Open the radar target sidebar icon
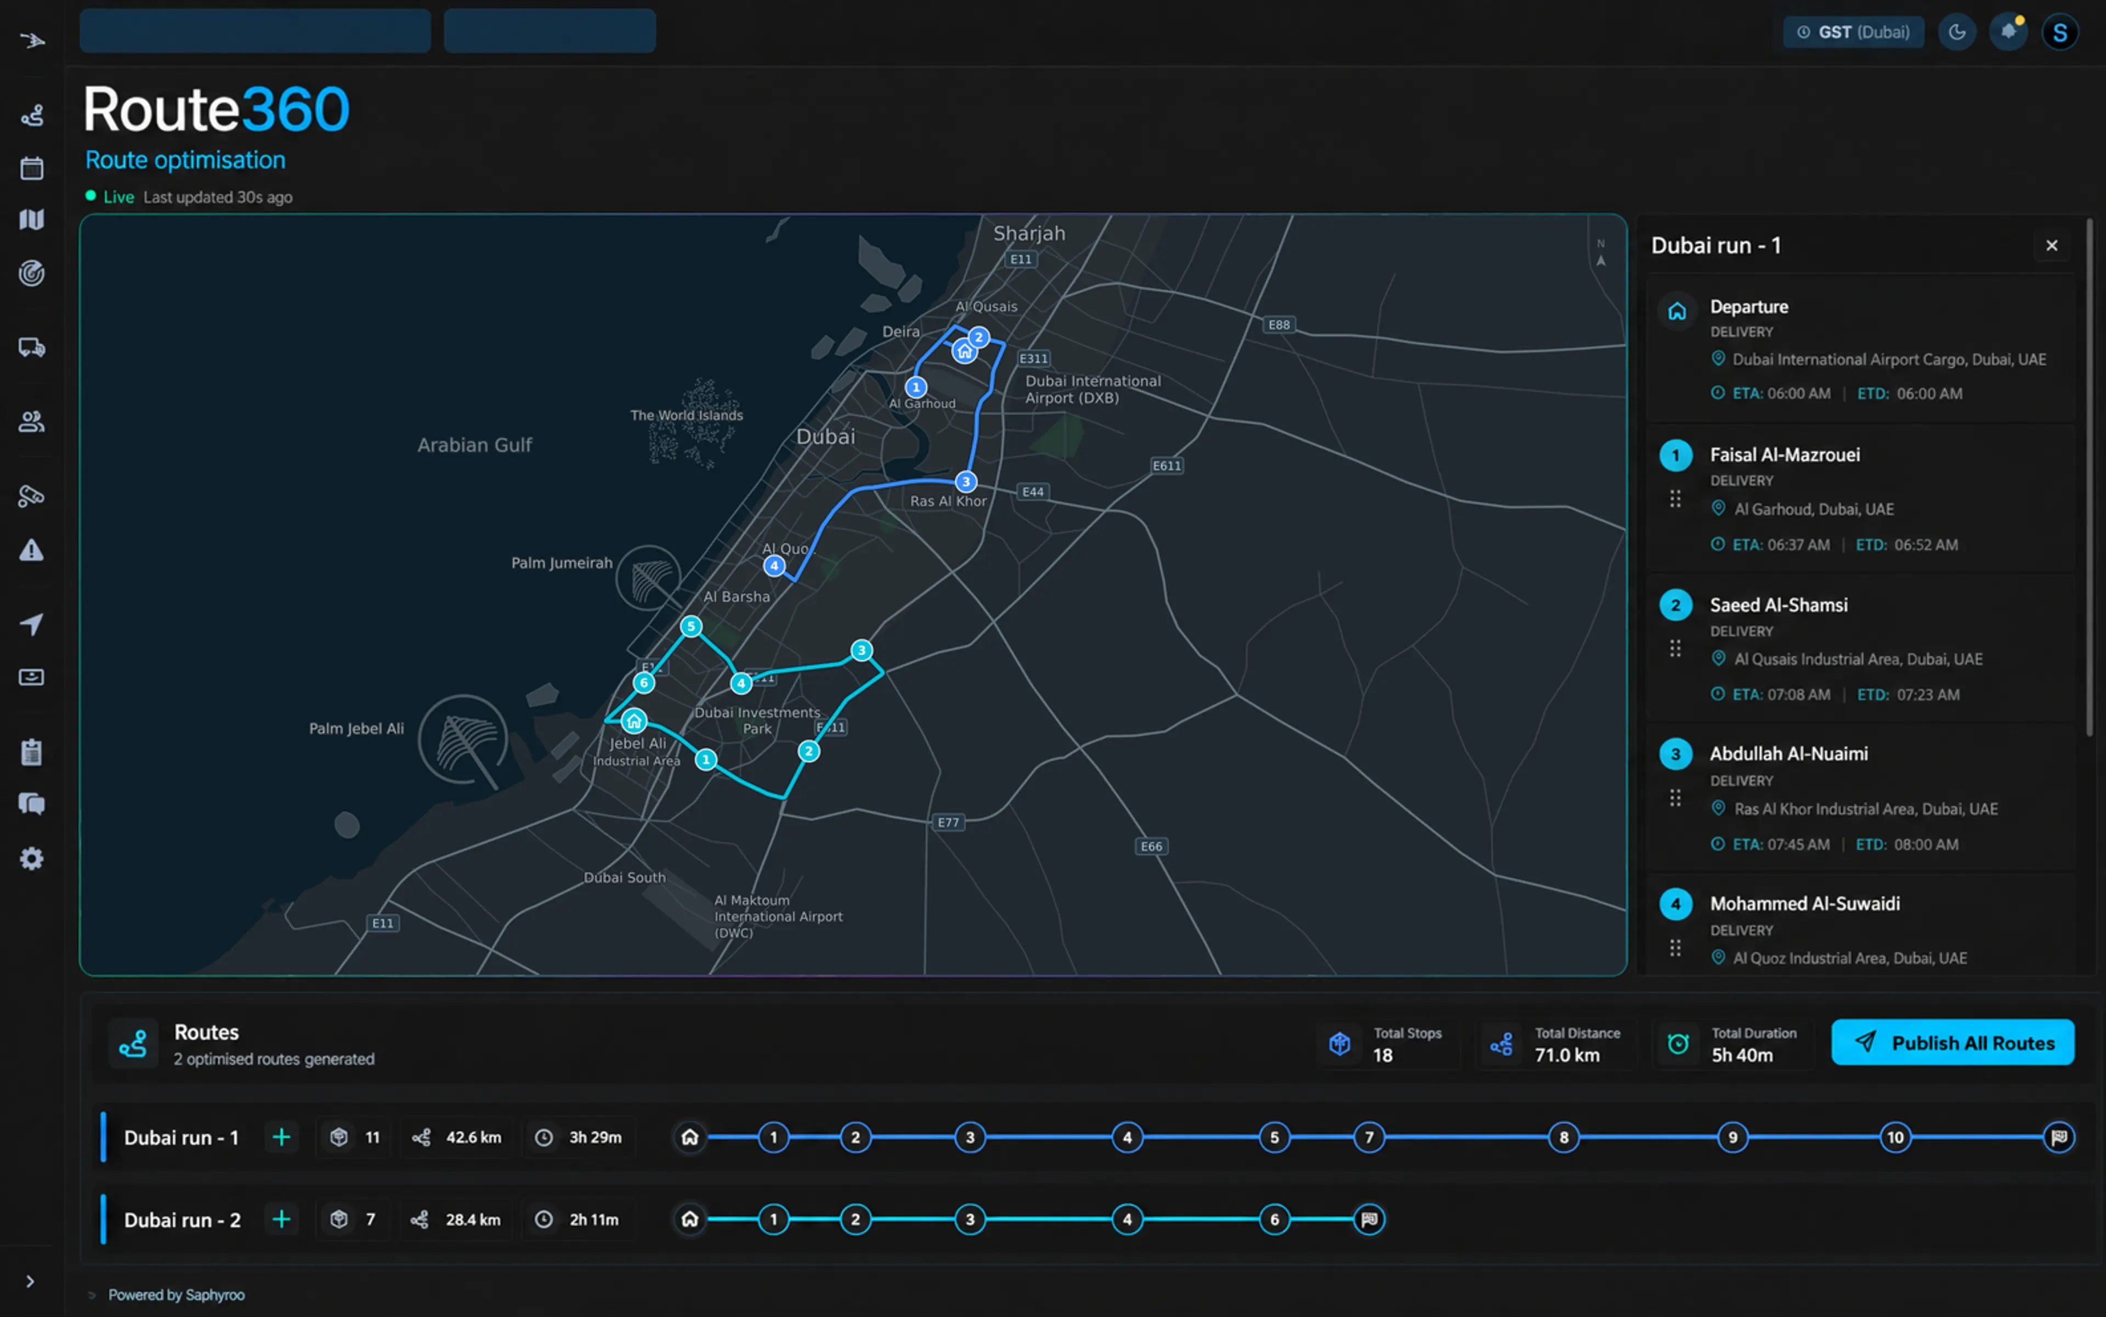The height and width of the screenshot is (1317, 2106). [x=32, y=274]
